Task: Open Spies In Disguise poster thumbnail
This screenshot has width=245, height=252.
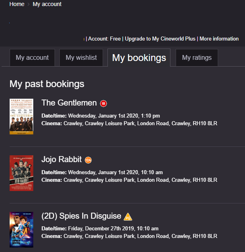Action: [21, 230]
